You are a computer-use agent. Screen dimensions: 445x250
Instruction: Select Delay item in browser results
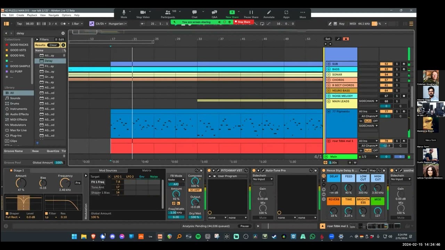[50, 61]
